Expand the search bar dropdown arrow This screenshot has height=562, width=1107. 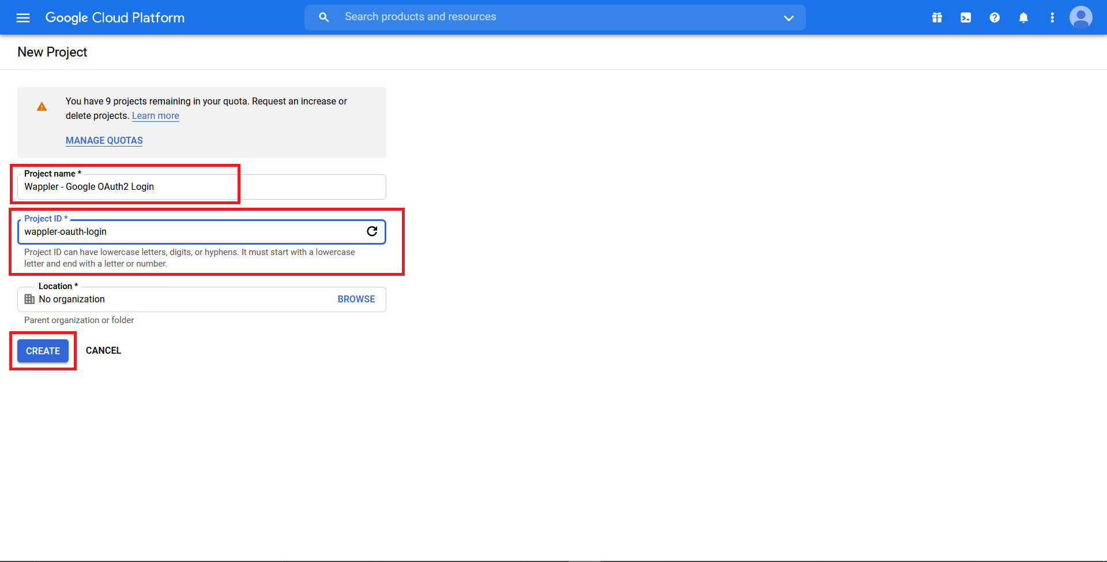click(x=789, y=18)
